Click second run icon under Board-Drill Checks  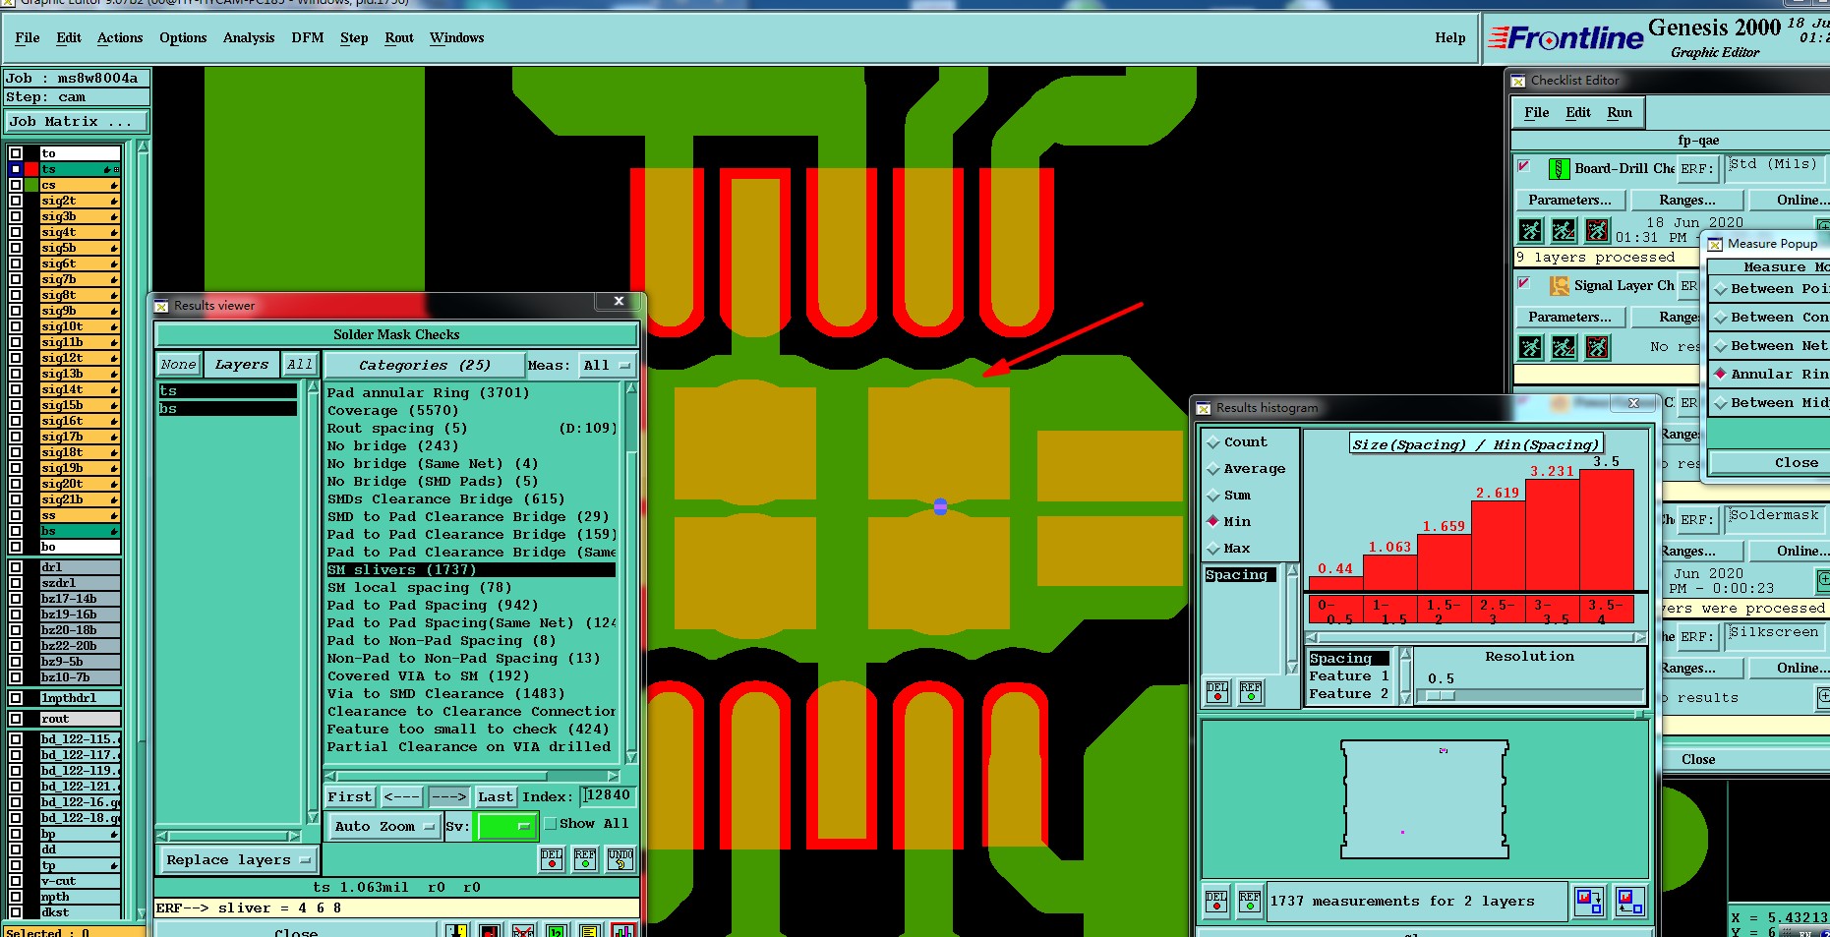pos(1564,231)
